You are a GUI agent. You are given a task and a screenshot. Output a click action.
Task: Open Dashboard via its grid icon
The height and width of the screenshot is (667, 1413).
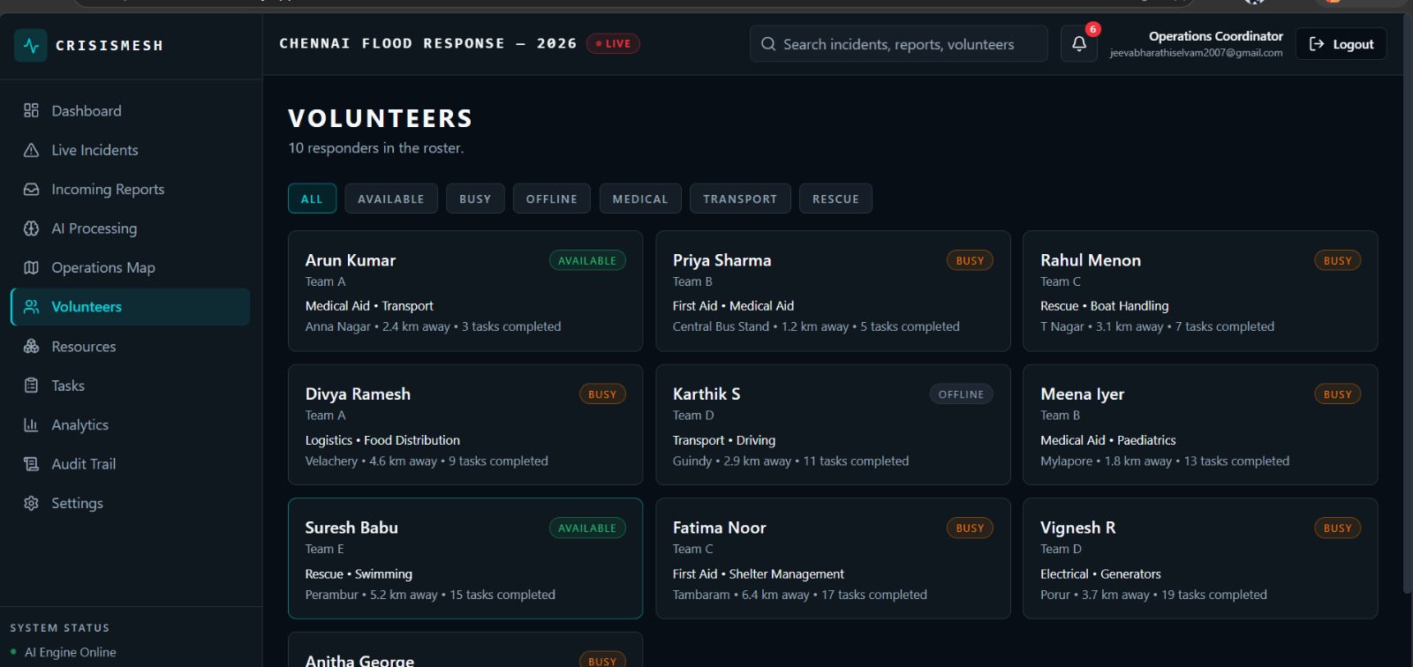pos(32,110)
